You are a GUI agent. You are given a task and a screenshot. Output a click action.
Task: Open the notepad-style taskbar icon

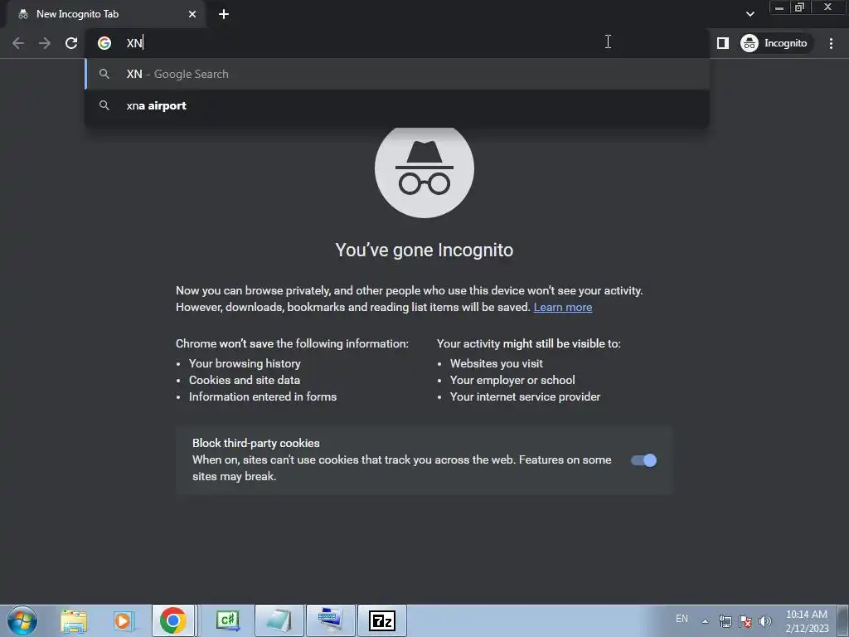[279, 620]
